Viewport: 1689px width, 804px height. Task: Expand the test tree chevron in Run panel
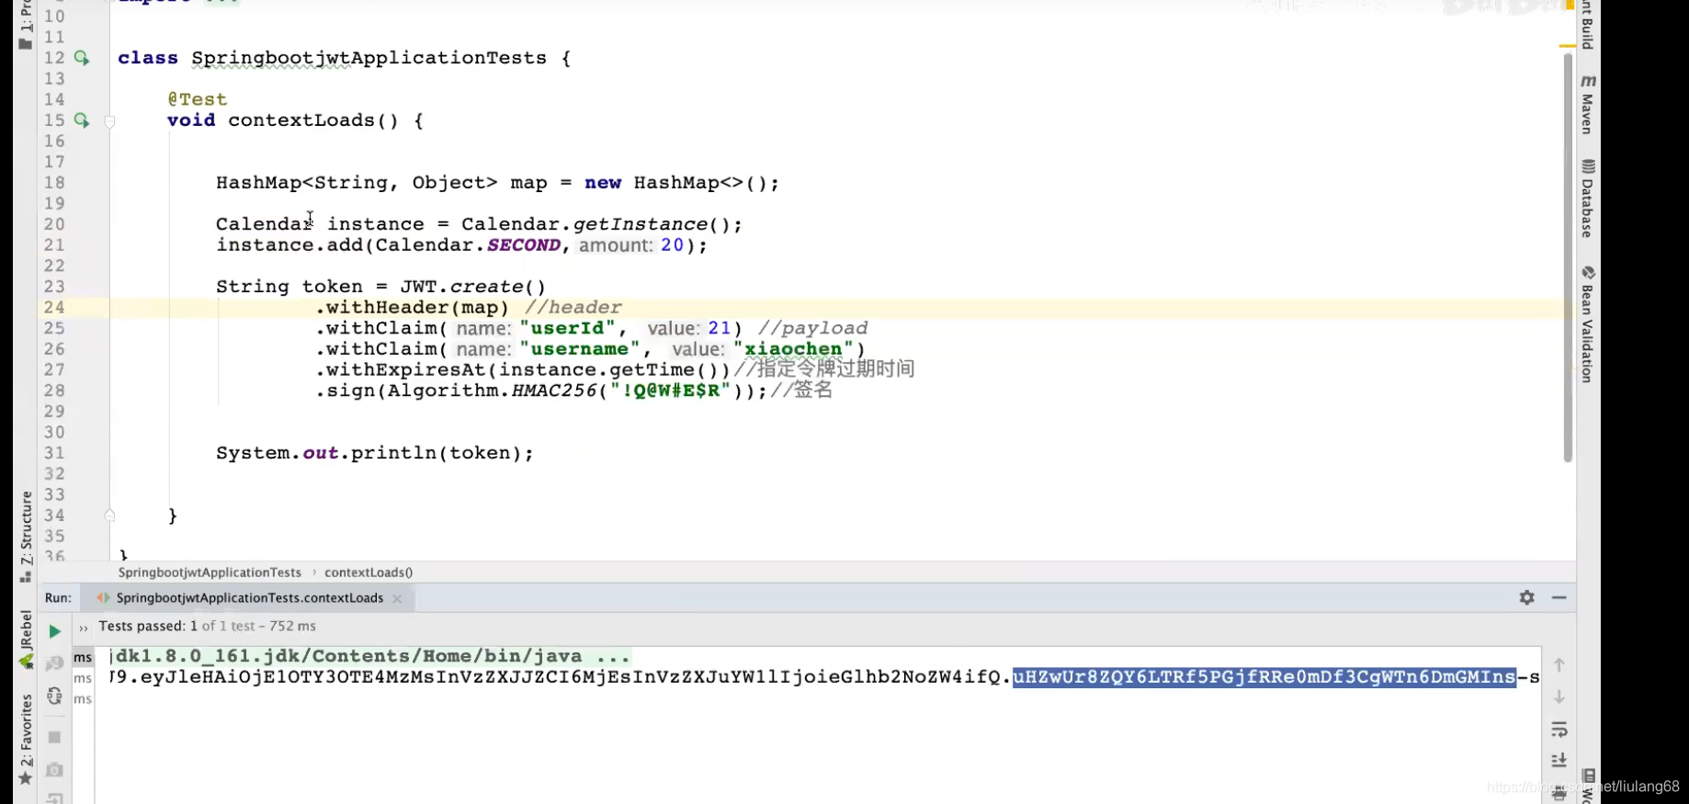click(84, 628)
